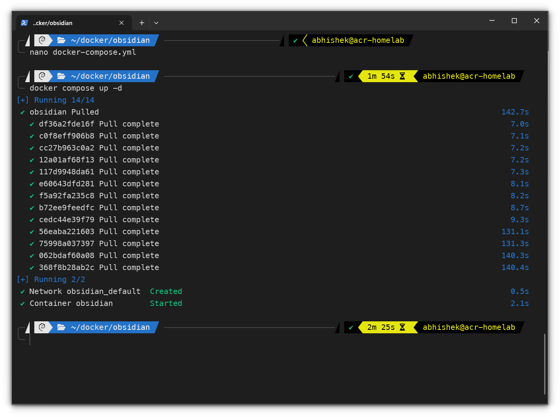Click the PowerShell icon on the terminal tab
The image size is (560, 417).
pos(24,23)
